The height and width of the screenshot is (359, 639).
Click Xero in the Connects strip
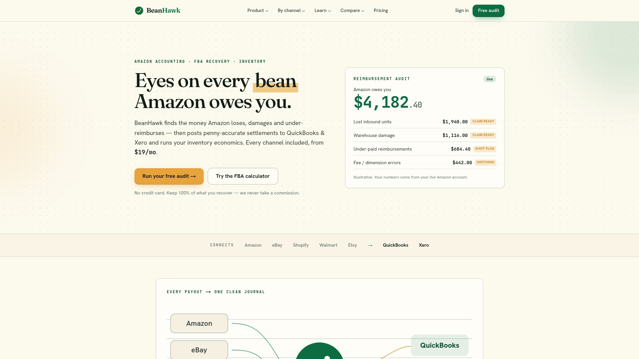424,245
